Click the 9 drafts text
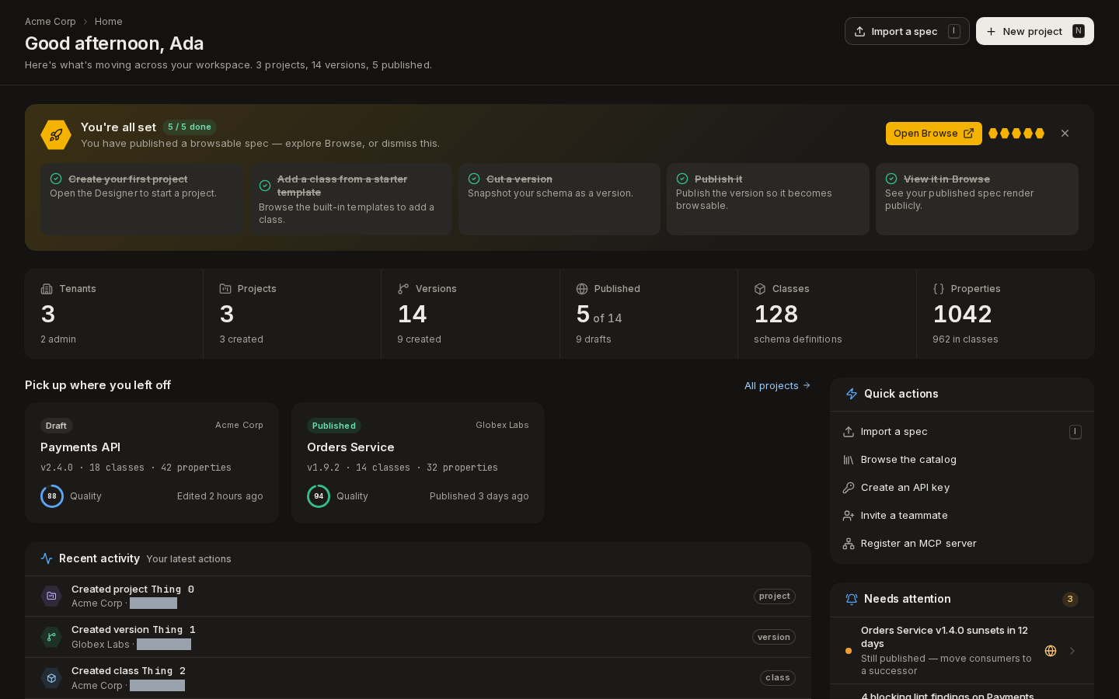This screenshot has height=699, width=1119. (594, 339)
